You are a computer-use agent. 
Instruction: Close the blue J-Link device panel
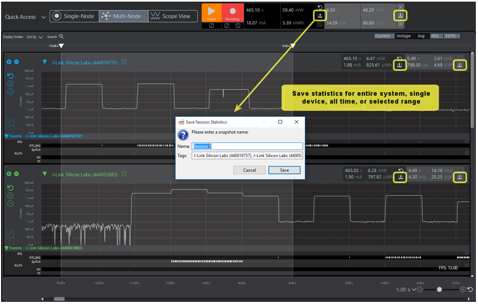click(x=9, y=62)
